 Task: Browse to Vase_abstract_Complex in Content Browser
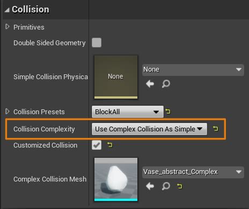click(x=166, y=186)
